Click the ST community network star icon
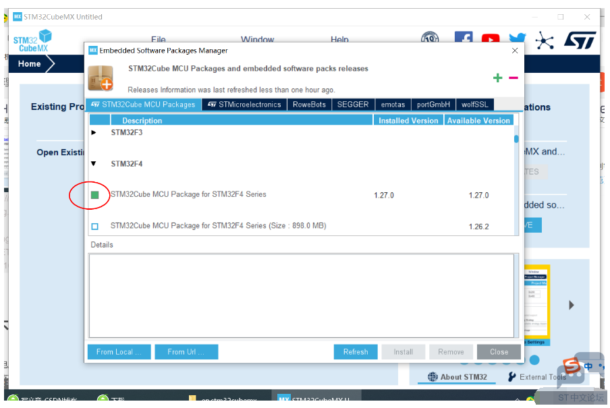Screen dimensions: 610x408 point(545,40)
